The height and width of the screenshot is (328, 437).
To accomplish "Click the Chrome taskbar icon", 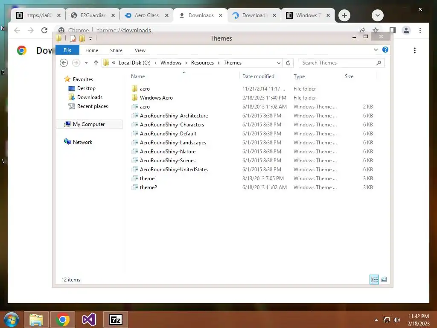I will pos(63,319).
